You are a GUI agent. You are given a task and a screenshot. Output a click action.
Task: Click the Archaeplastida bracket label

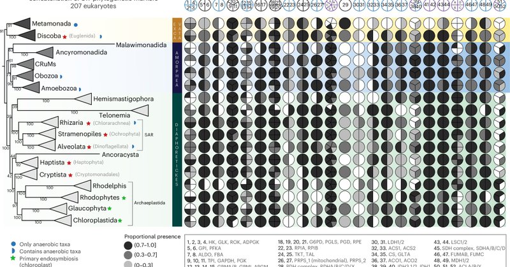(x=150, y=203)
